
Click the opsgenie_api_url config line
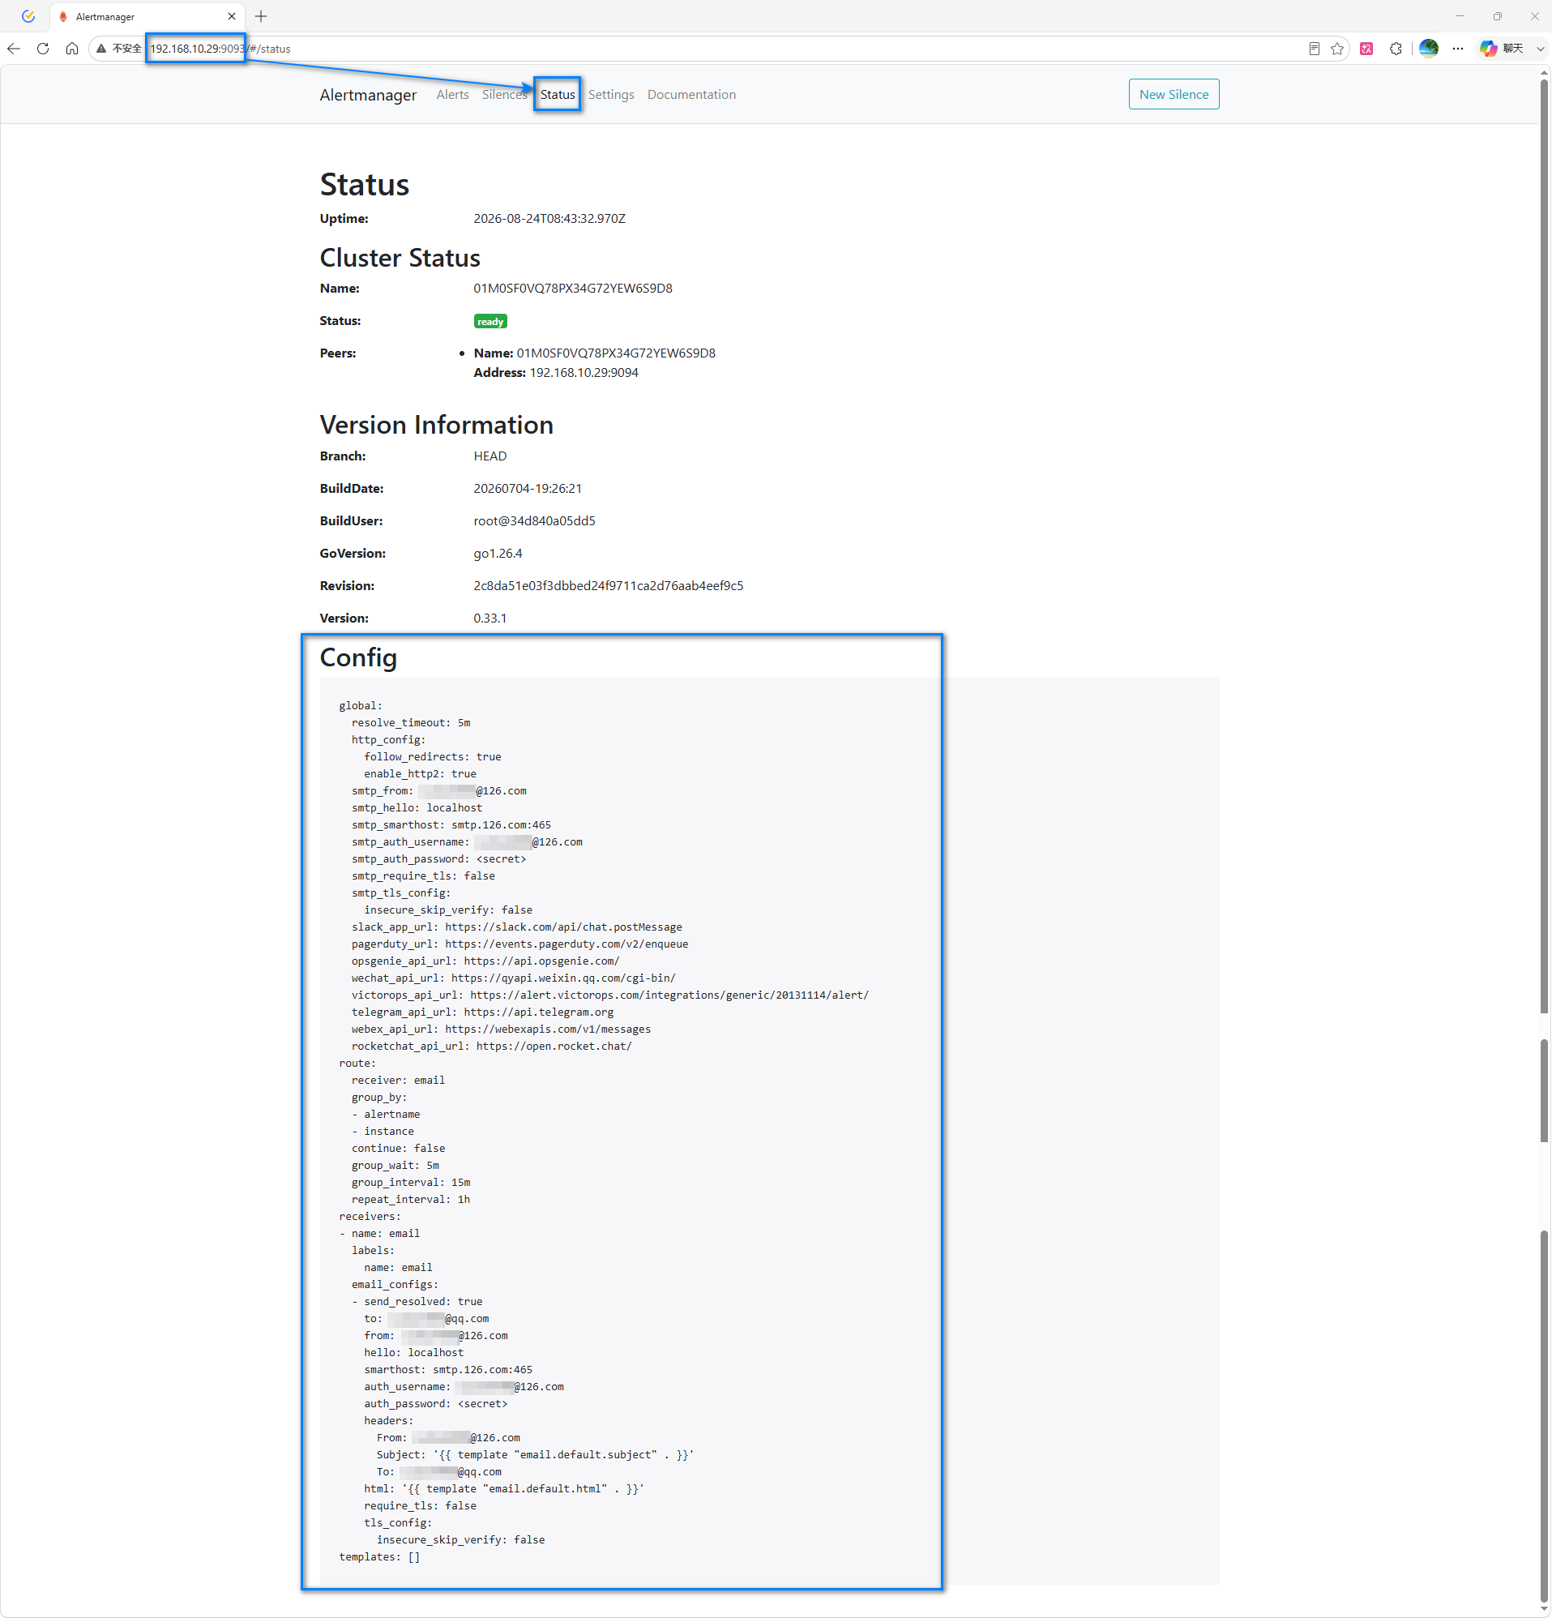tap(485, 961)
